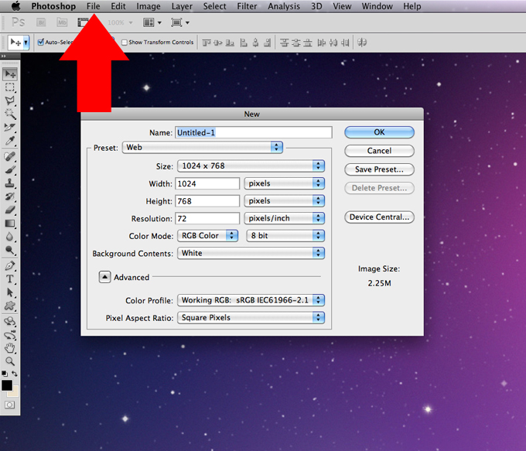Open the Resolution units pixels/inch dropdown
Viewport: 526px width, 451px height.
click(x=285, y=218)
